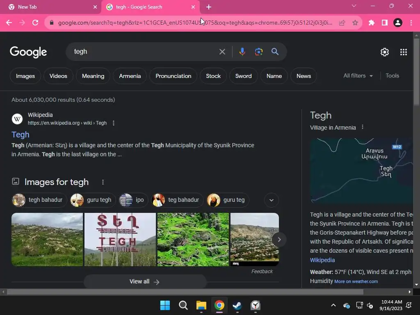Open Steam from the taskbar
Image resolution: width=420 pixels, height=315 pixels.
tap(237, 305)
